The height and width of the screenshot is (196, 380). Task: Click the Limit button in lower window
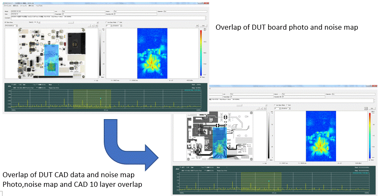click(372, 108)
